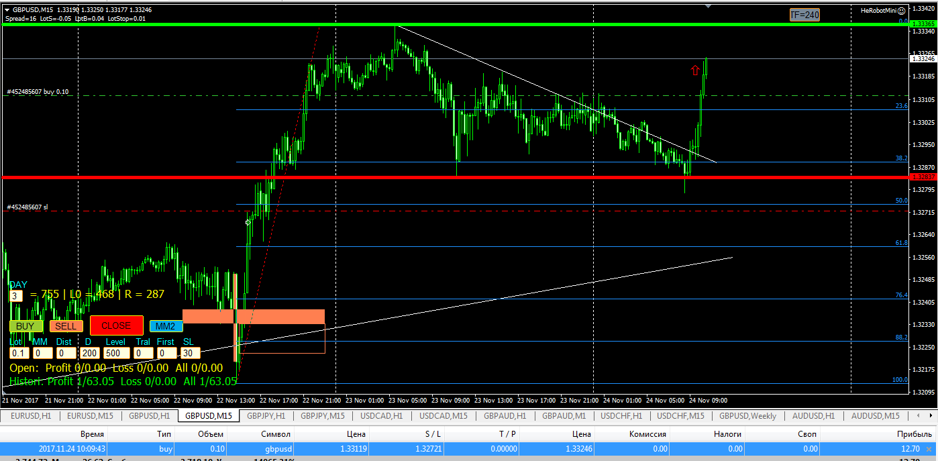Select the GBPUSD,Weekly chart tab

[x=748, y=416]
